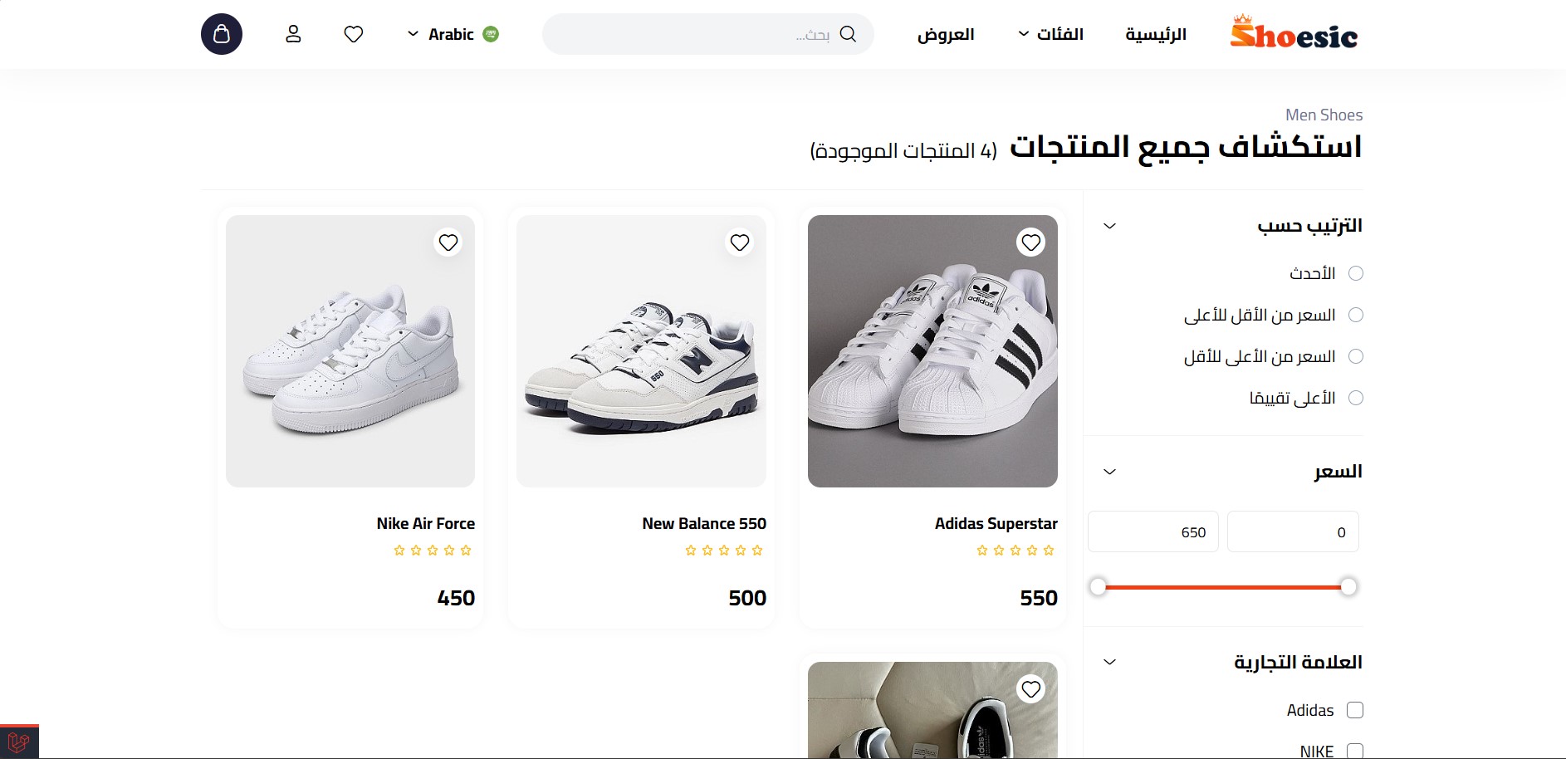Focus the max price field showing 650

[1153, 532]
